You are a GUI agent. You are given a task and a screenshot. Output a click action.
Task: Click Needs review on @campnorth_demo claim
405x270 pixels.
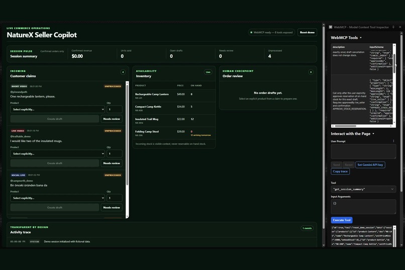(x=112, y=208)
